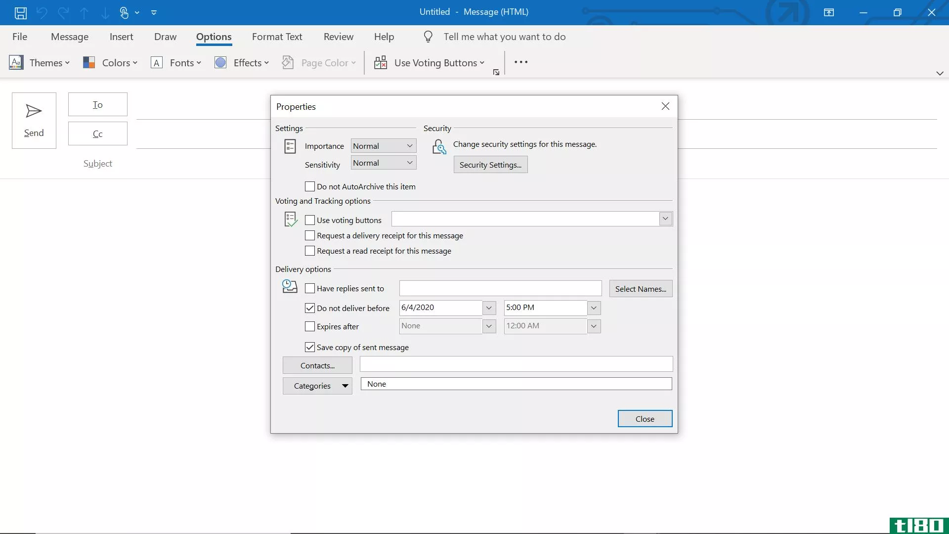Click the Redo arrow icon
This screenshot has height=534, width=949.
click(63, 12)
